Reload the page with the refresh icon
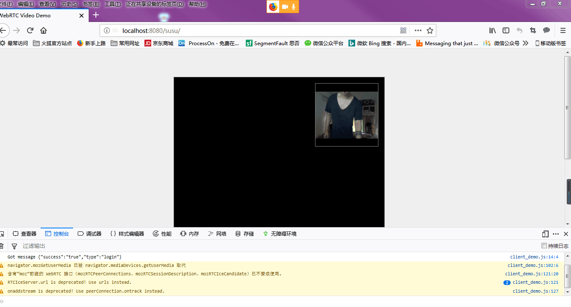The height and width of the screenshot is (307, 571). [x=30, y=30]
